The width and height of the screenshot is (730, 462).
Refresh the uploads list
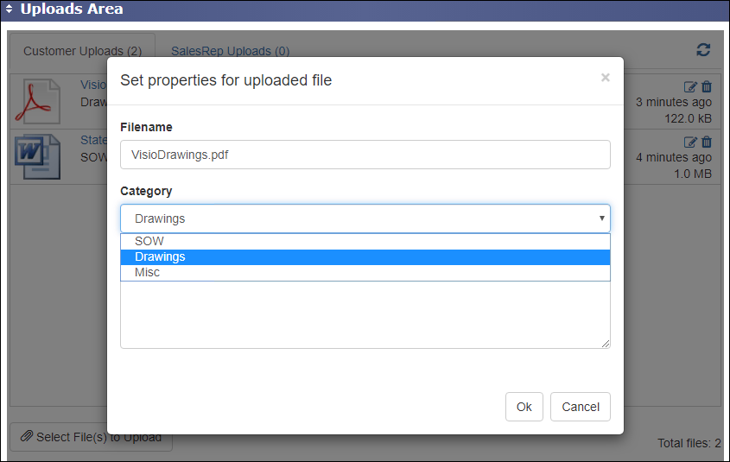coord(703,50)
